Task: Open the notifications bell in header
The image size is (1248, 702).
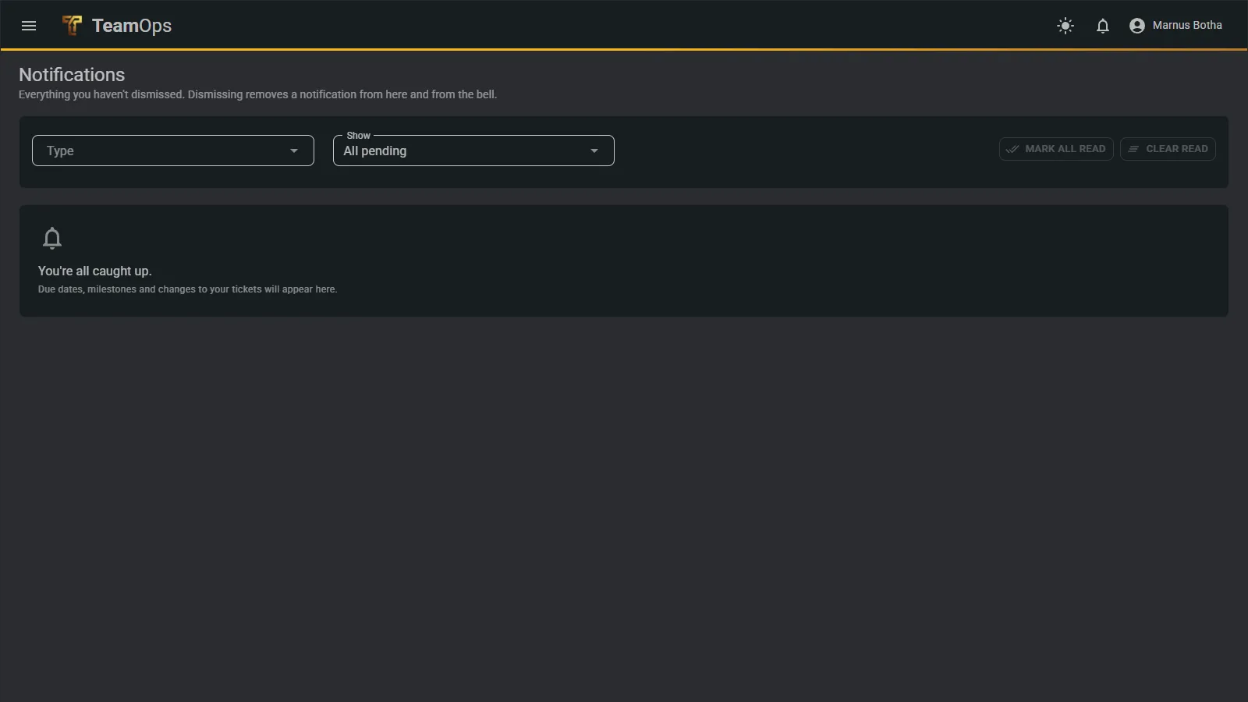Action: [1103, 26]
